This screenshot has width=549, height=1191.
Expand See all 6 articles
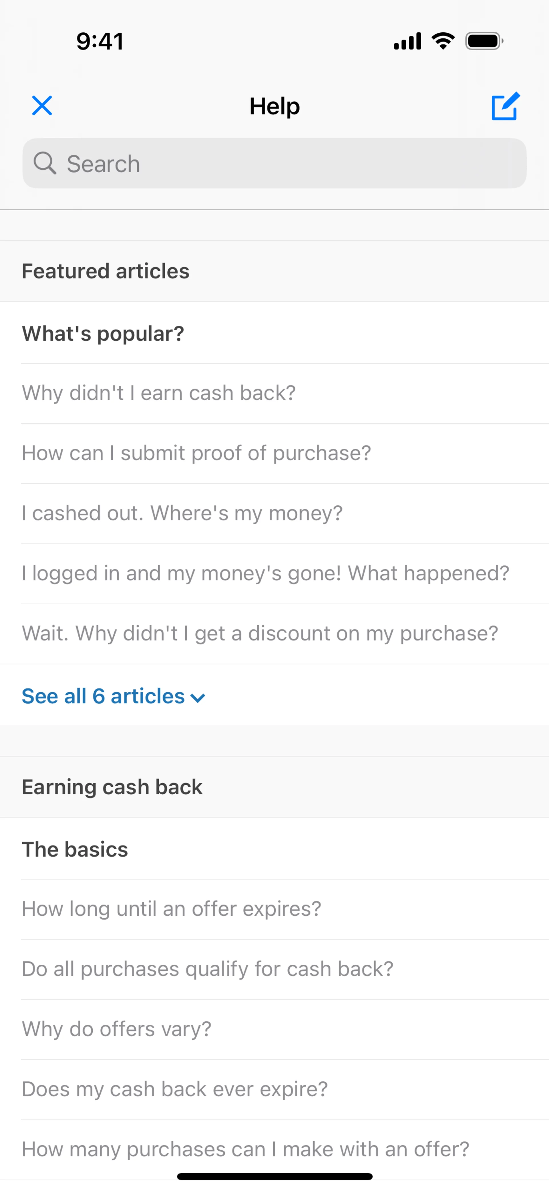coord(103,696)
